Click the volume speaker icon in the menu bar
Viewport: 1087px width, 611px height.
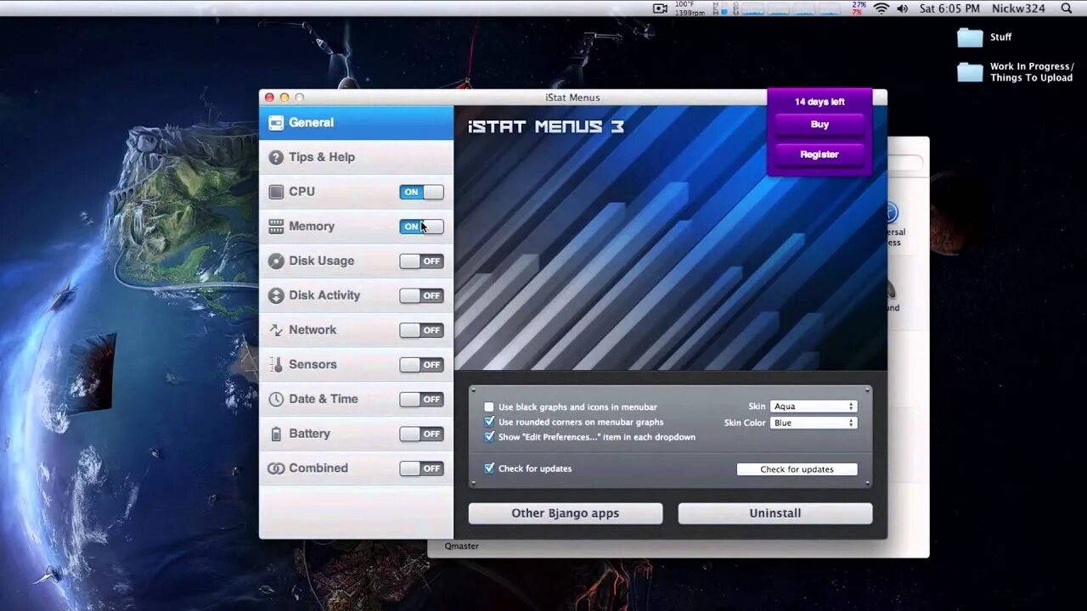pos(902,8)
